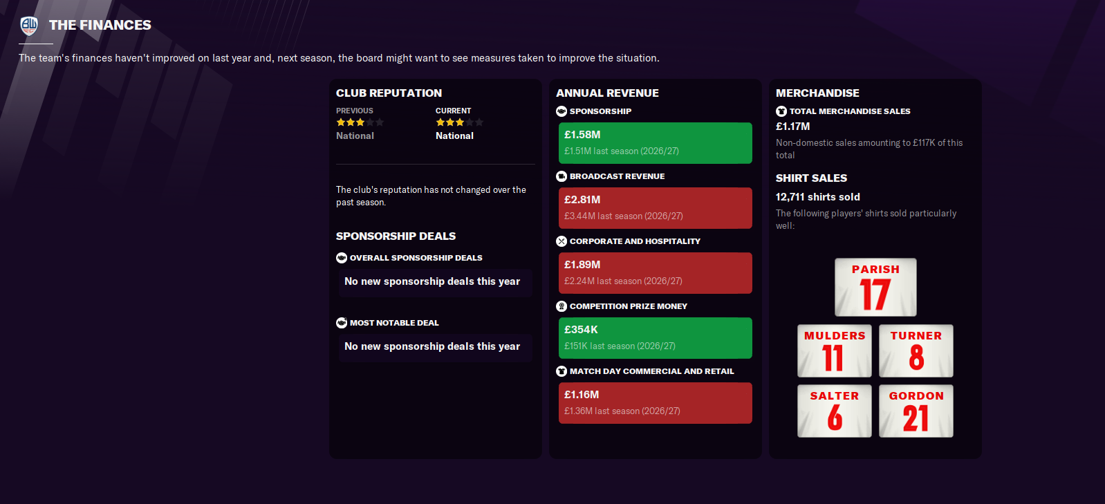Select the Turner number 8 shirt
The height and width of the screenshot is (504, 1105).
tap(916, 351)
